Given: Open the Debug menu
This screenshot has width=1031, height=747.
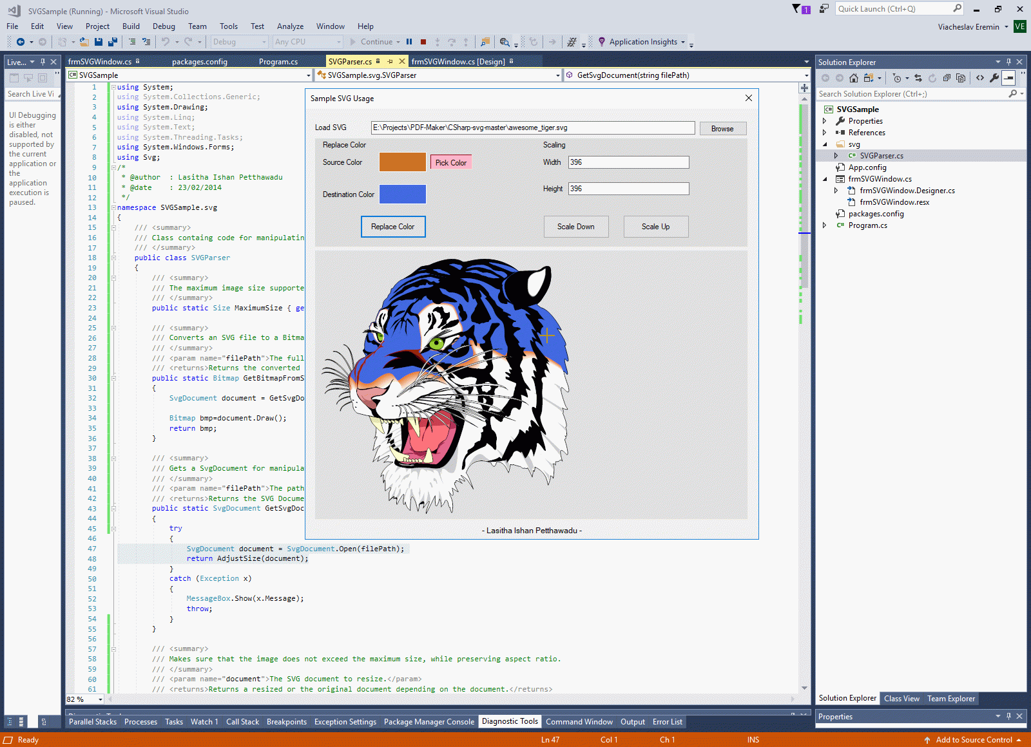Looking at the screenshot, I should click(x=164, y=26).
